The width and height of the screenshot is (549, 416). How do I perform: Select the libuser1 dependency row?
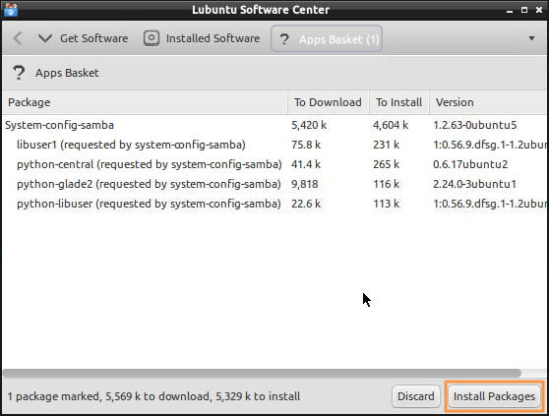point(274,145)
